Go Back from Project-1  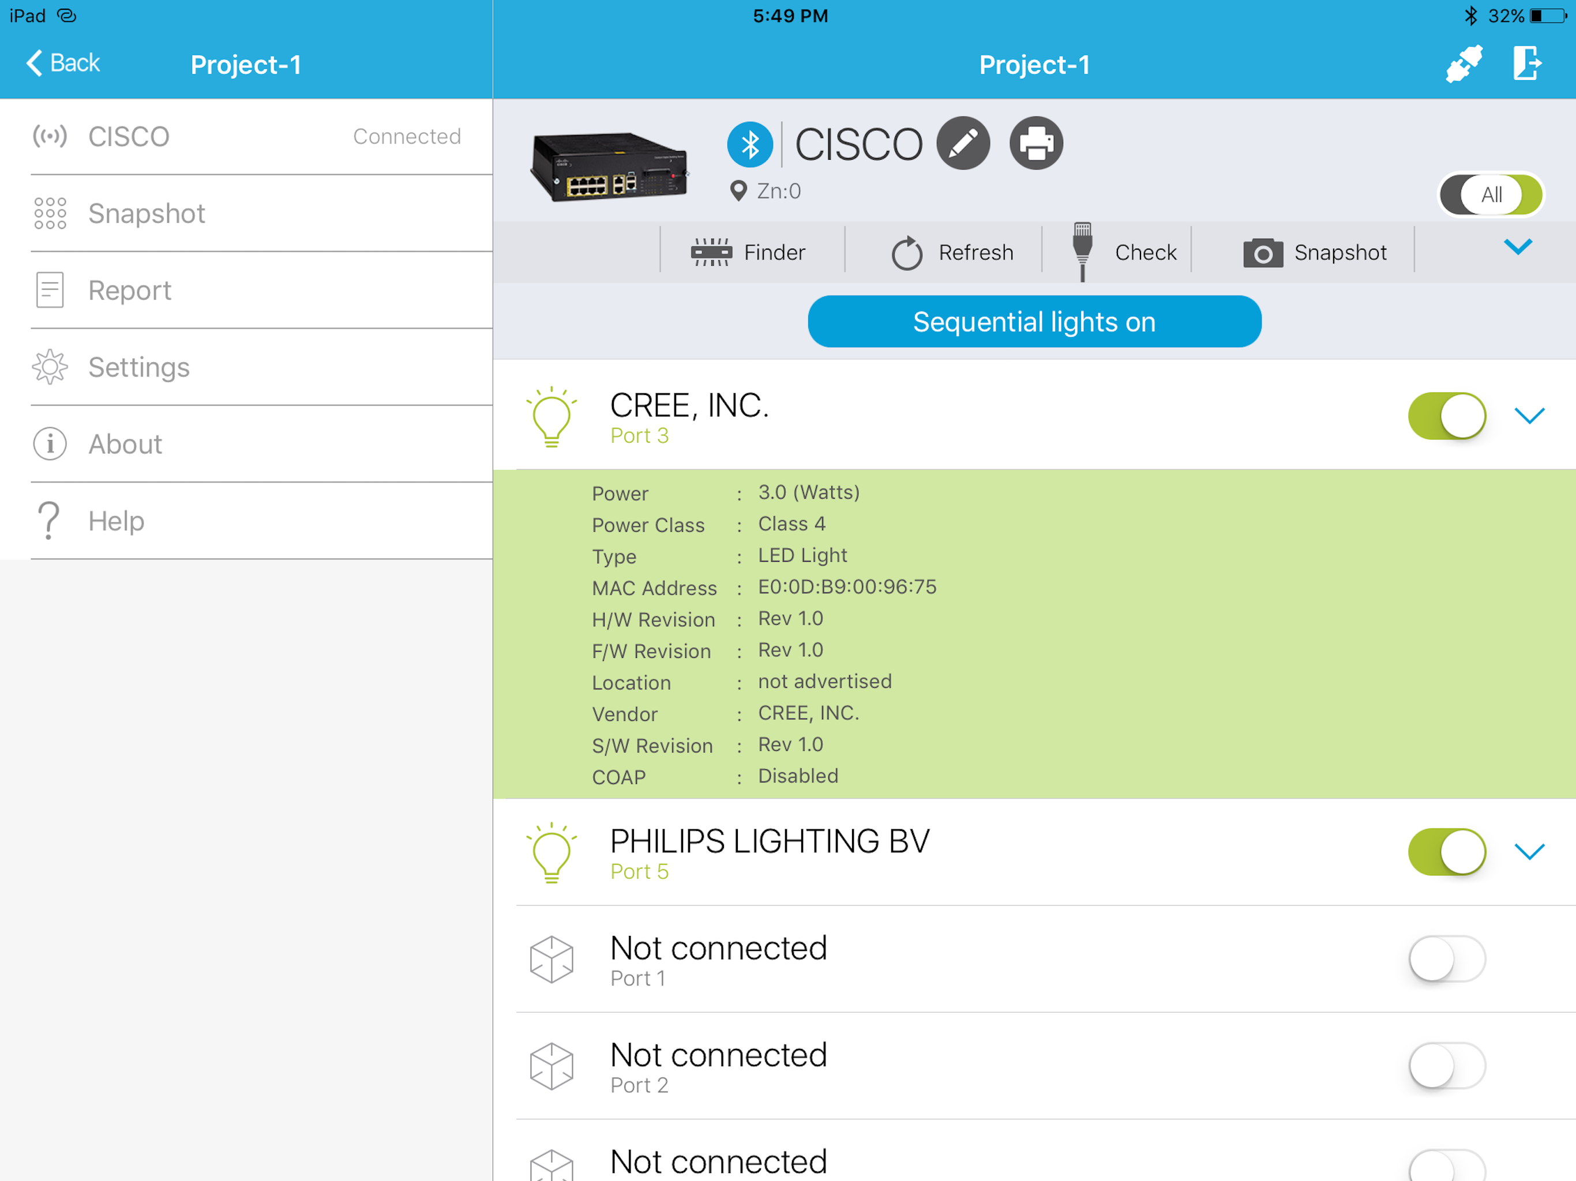coord(63,63)
